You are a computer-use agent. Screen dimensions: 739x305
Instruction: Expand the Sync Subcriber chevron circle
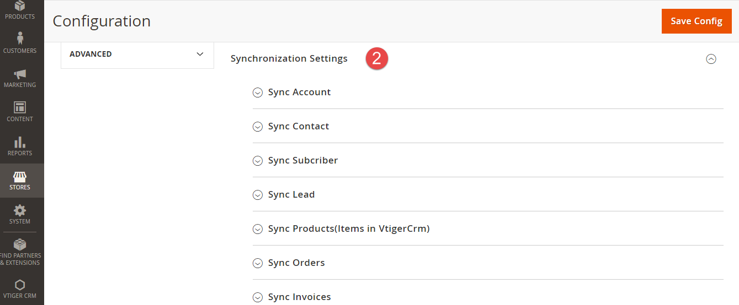coord(257,161)
